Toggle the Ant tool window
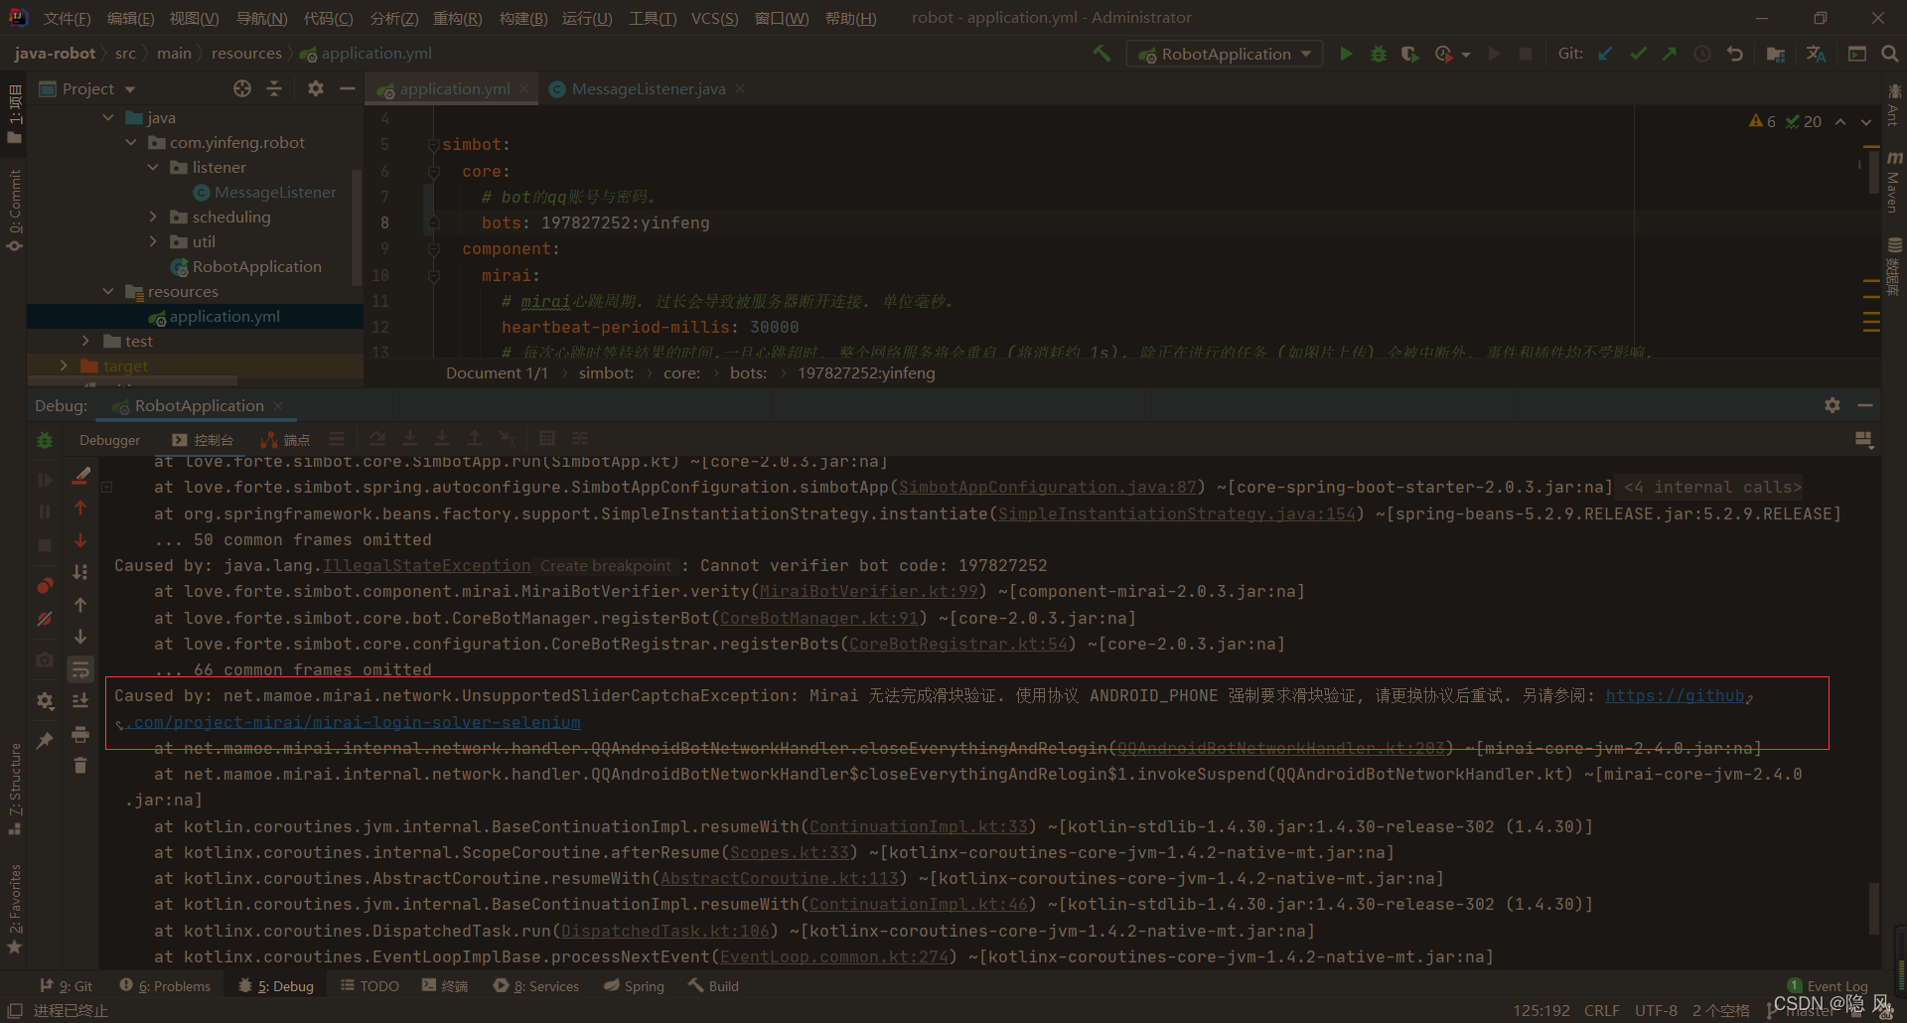Screen dimensions: 1907x1023 (1894, 104)
